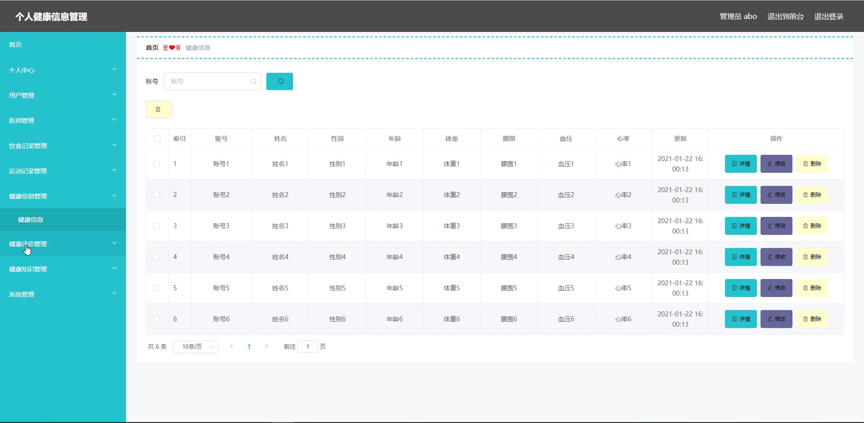The width and height of the screenshot is (864, 423).
Task: Edit row 账号1 with 修改
Action: click(x=776, y=164)
